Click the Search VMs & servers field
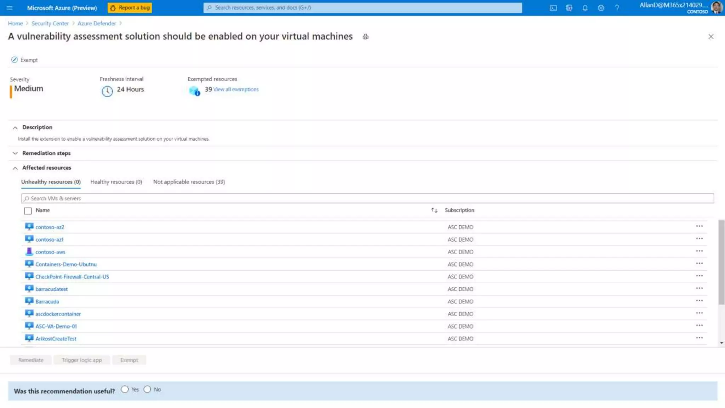This screenshot has height=408, width=725. 367,198
